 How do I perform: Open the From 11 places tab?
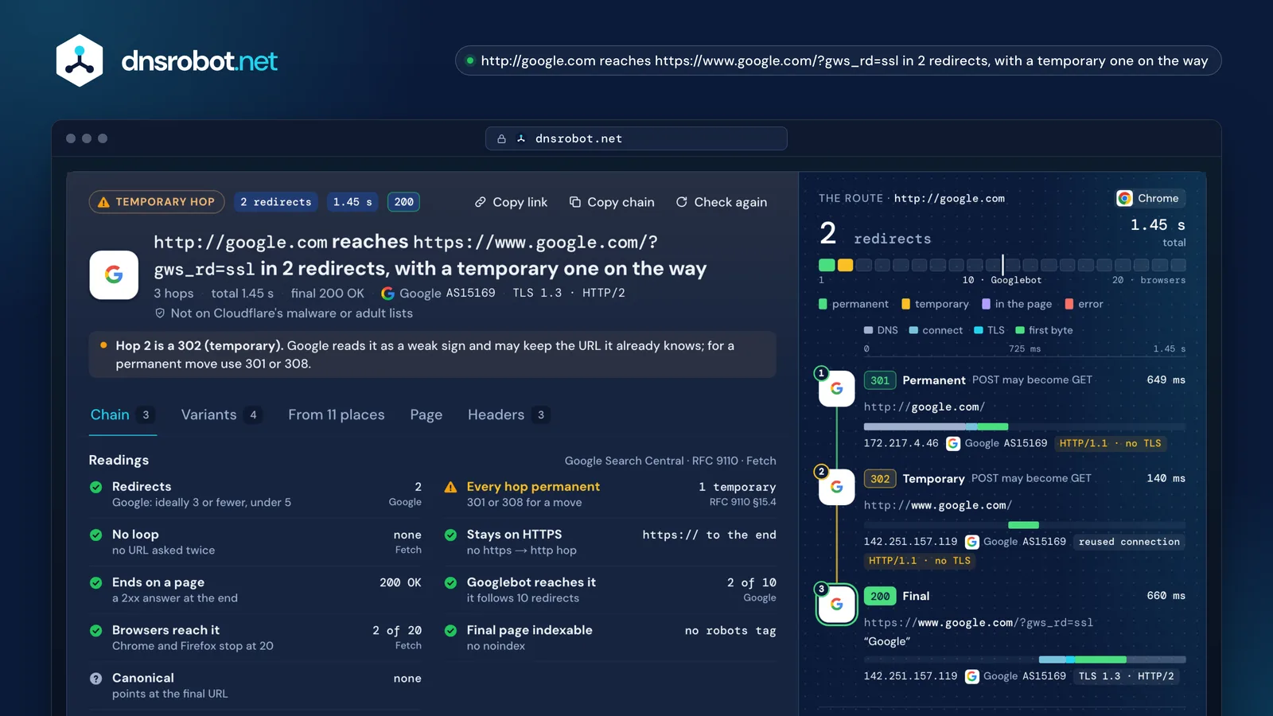click(x=337, y=414)
